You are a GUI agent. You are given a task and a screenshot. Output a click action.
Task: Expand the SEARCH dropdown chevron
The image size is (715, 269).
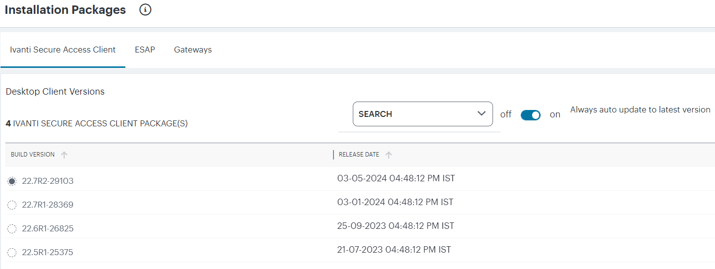point(481,113)
